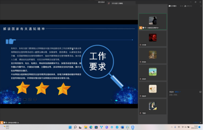
Task: Select the screen-sharing presenter video tile
Action: pos(153,21)
